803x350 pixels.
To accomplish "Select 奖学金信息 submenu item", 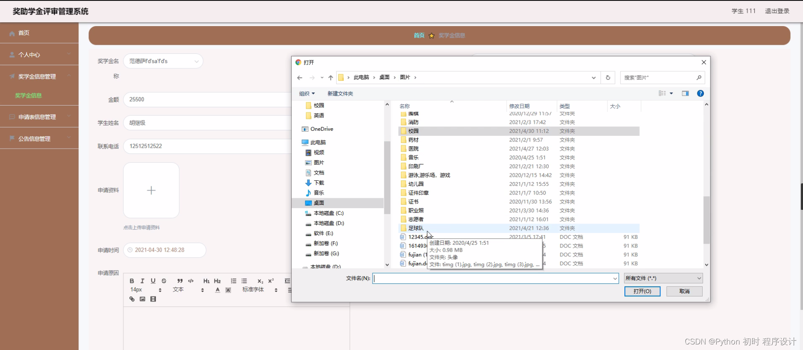I will [28, 95].
